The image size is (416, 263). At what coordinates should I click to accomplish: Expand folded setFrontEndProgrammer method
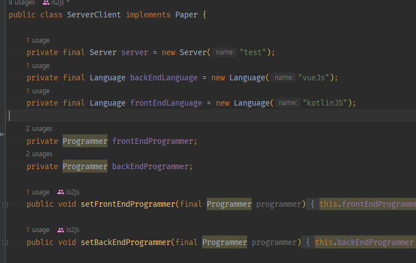click(x=5, y=205)
